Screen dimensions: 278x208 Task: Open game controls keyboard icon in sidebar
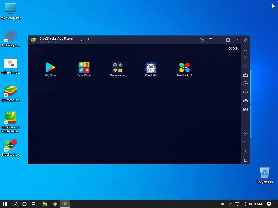[245, 75]
